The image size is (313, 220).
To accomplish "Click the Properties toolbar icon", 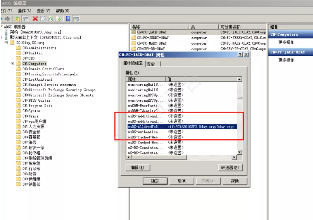I will click(43, 19).
